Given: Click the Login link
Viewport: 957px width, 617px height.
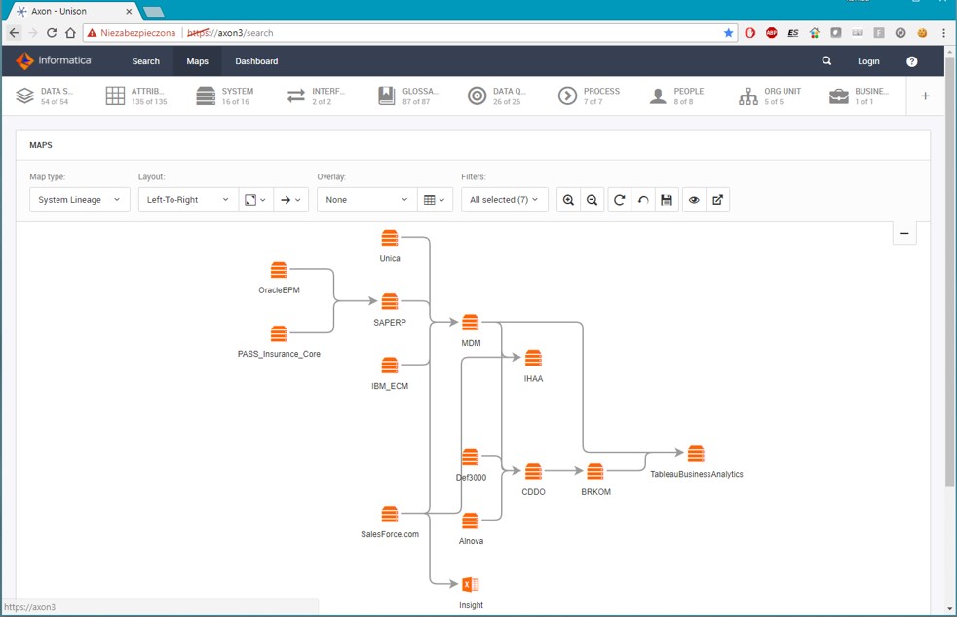Looking at the screenshot, I should (868, 61).
